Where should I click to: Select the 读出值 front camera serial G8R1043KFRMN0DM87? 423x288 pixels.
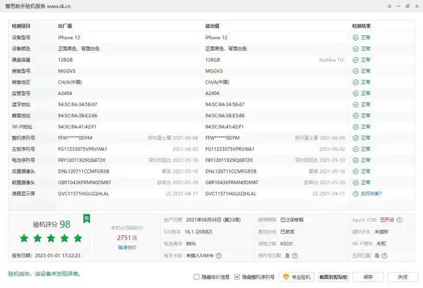(x=232, y=183)
